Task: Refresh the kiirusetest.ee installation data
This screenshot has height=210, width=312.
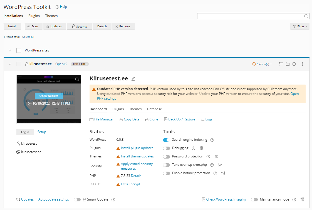Action: coord(294,64)
